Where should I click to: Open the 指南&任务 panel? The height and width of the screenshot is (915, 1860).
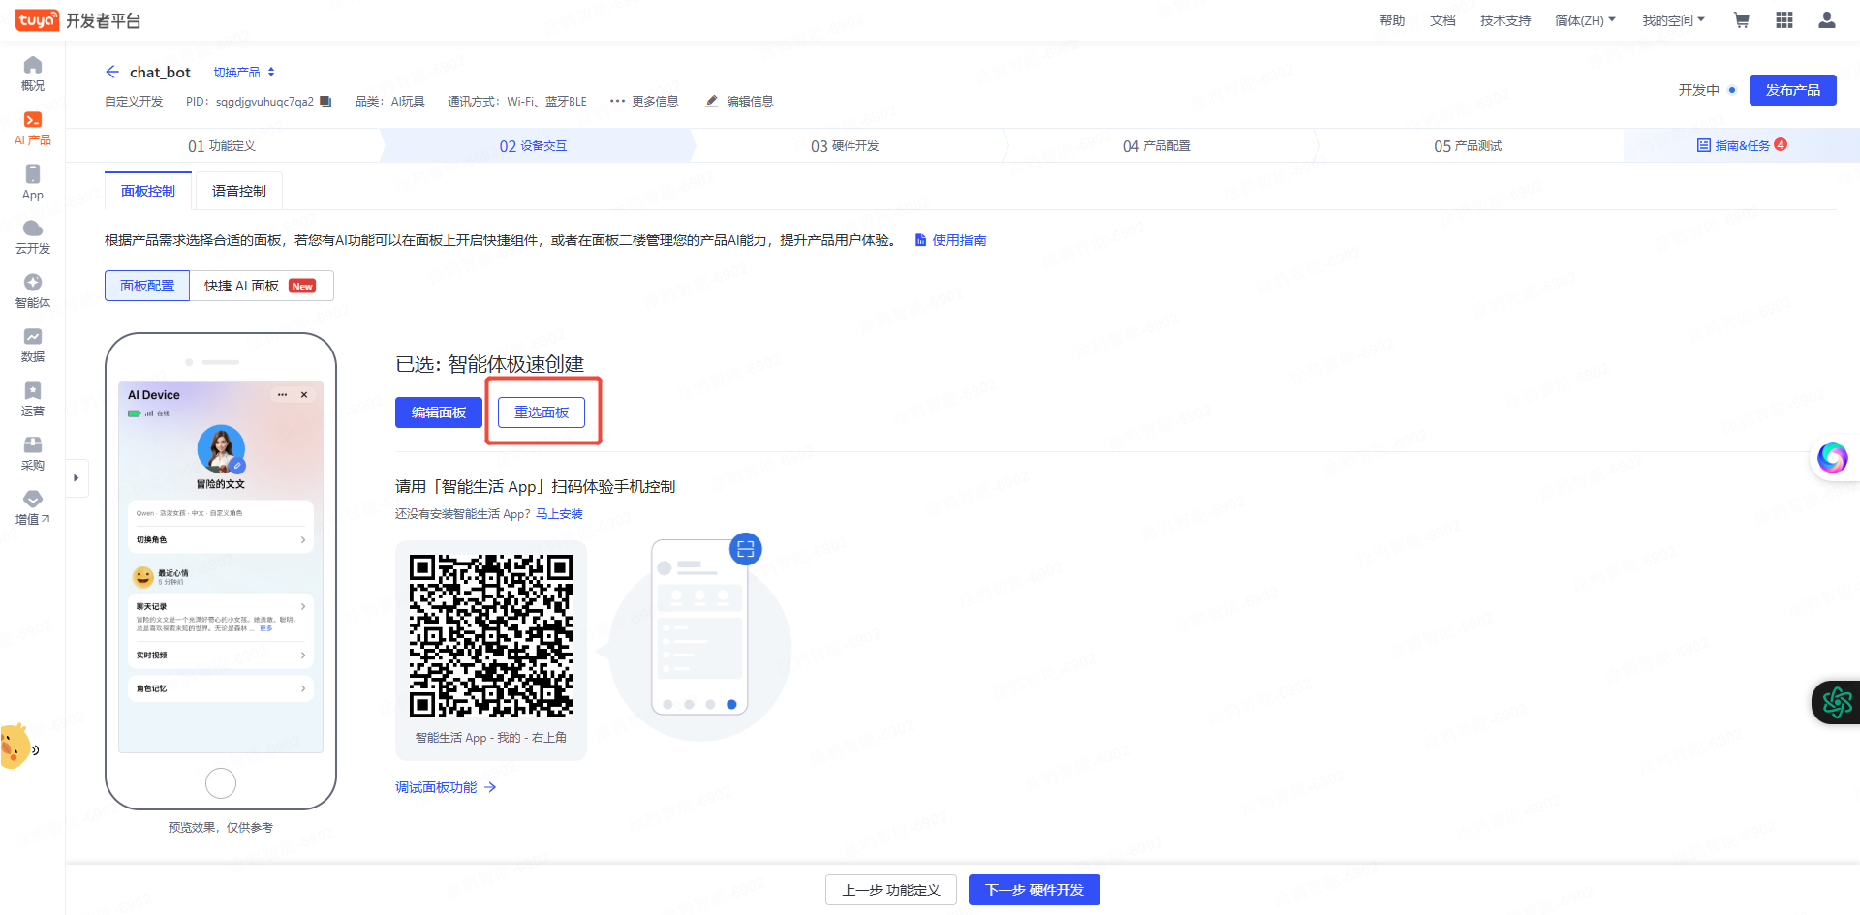click(1742, 145)
